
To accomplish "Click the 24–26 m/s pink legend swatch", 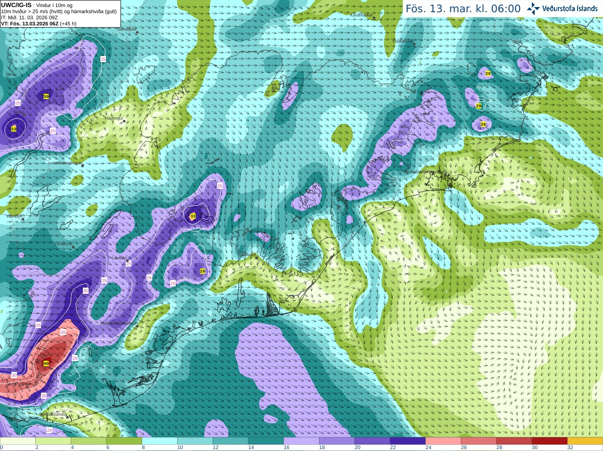I will [x=443, y=441].
